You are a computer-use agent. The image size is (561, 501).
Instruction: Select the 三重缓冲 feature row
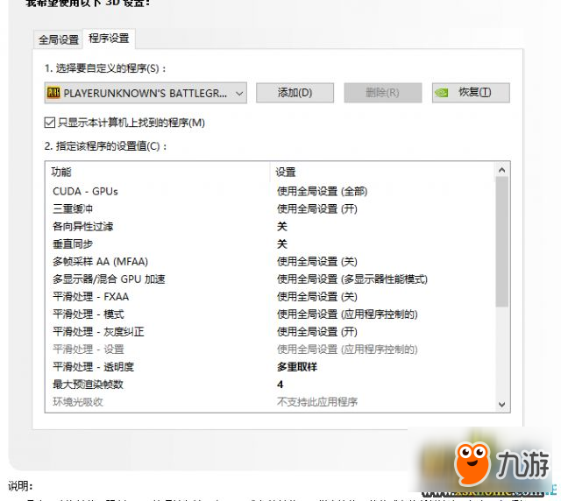(270, 208)
